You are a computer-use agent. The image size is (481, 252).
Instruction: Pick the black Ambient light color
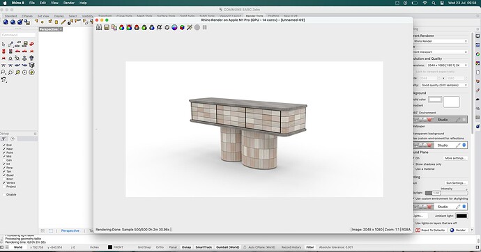click(461, 216)
